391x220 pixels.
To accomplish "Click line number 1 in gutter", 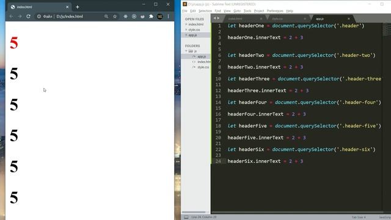I will (219, 26).
